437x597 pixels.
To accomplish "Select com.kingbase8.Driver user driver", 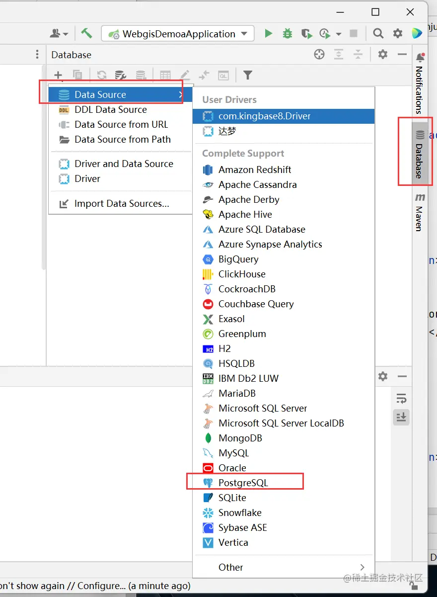I will (284, 116).
